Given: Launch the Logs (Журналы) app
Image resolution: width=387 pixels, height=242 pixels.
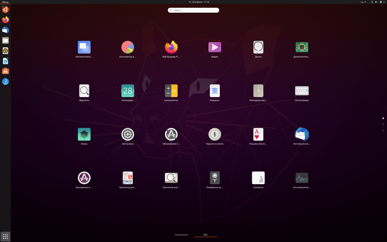Looking at the screenshot, I should [84, 91].
